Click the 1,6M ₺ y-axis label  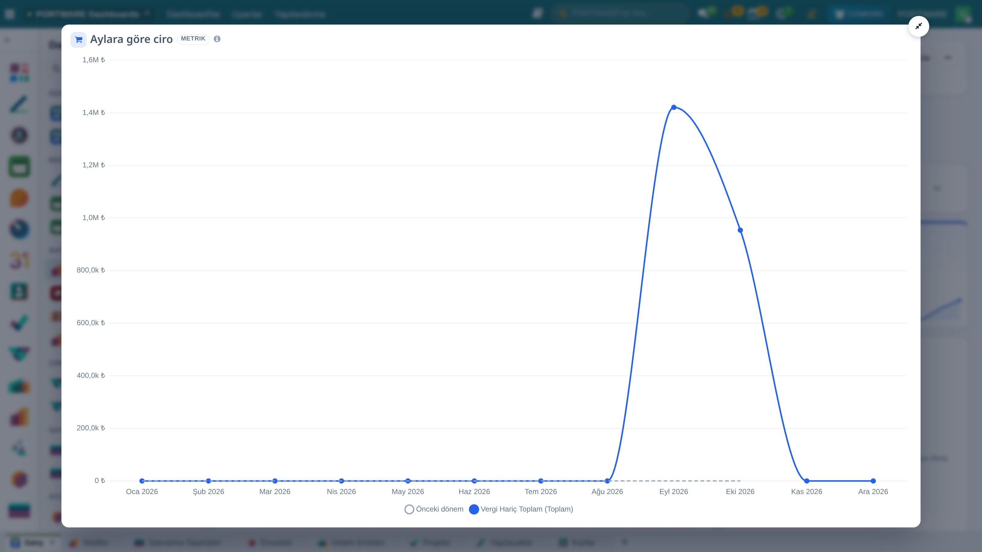[93, 60]
